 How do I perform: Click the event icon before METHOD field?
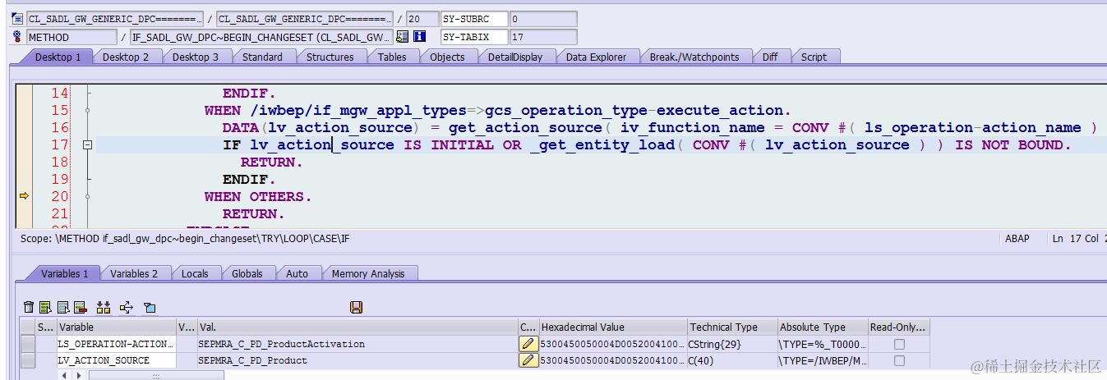point(16,37)
